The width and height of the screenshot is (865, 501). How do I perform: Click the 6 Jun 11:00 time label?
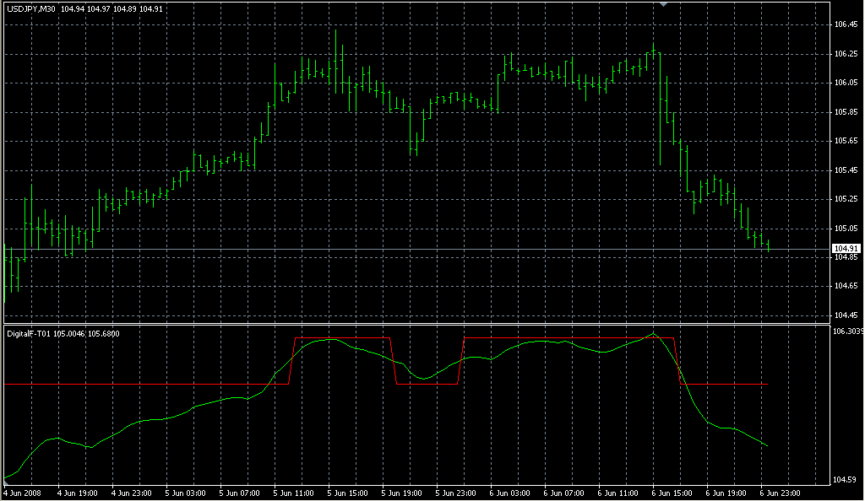(x=617, y=493)
